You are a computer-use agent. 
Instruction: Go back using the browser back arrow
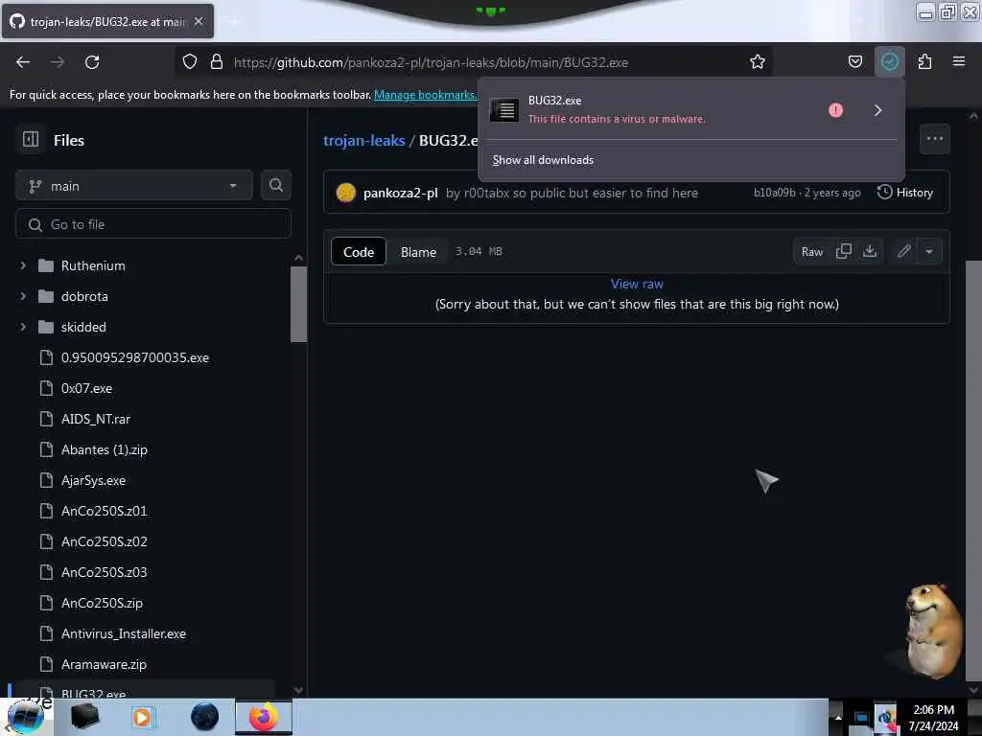coord(23,62)
